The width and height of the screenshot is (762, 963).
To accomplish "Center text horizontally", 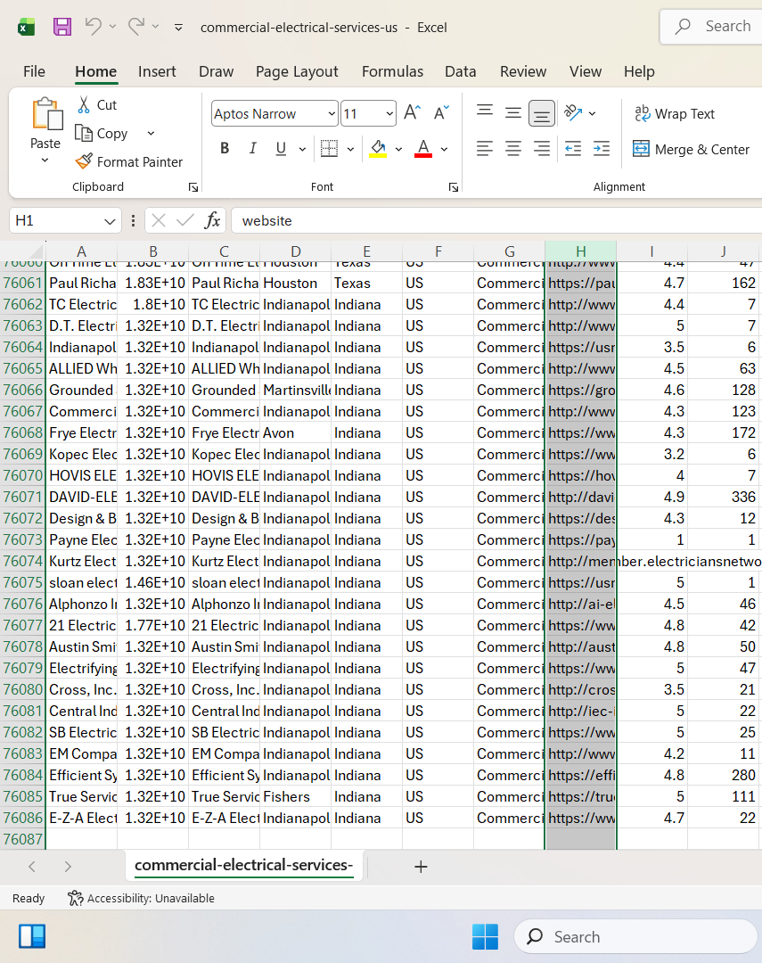I will click(513, 148).
